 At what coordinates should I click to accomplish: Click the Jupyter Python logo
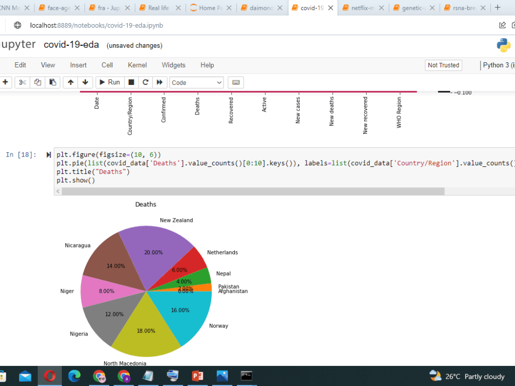(x=504, y=45)
